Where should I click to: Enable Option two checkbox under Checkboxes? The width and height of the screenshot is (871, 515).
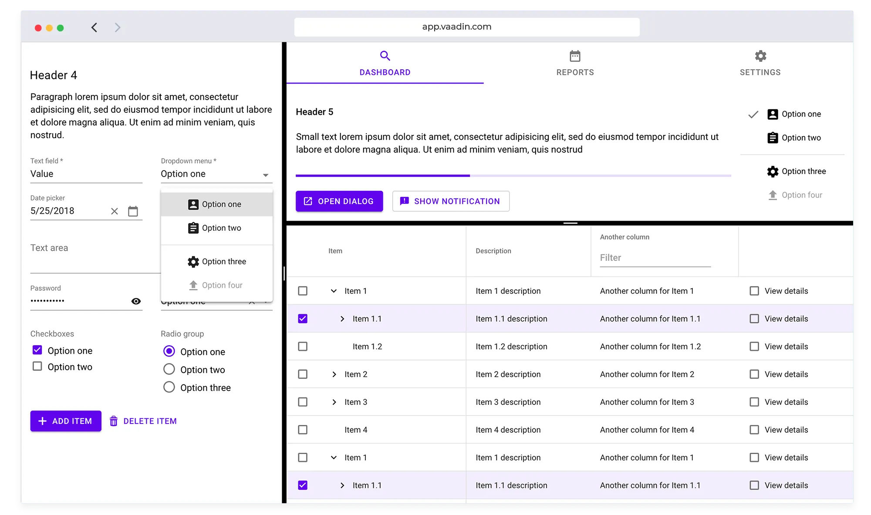[x=38, y=367]
